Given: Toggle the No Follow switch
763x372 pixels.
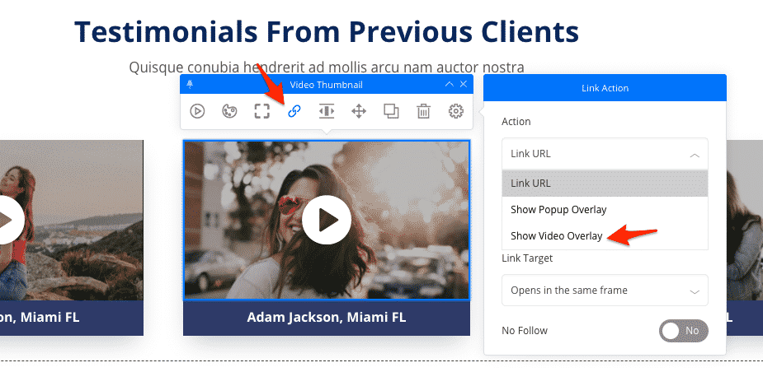Looking at the screenshot, I should pyautogui.click(x=683, y=331).
